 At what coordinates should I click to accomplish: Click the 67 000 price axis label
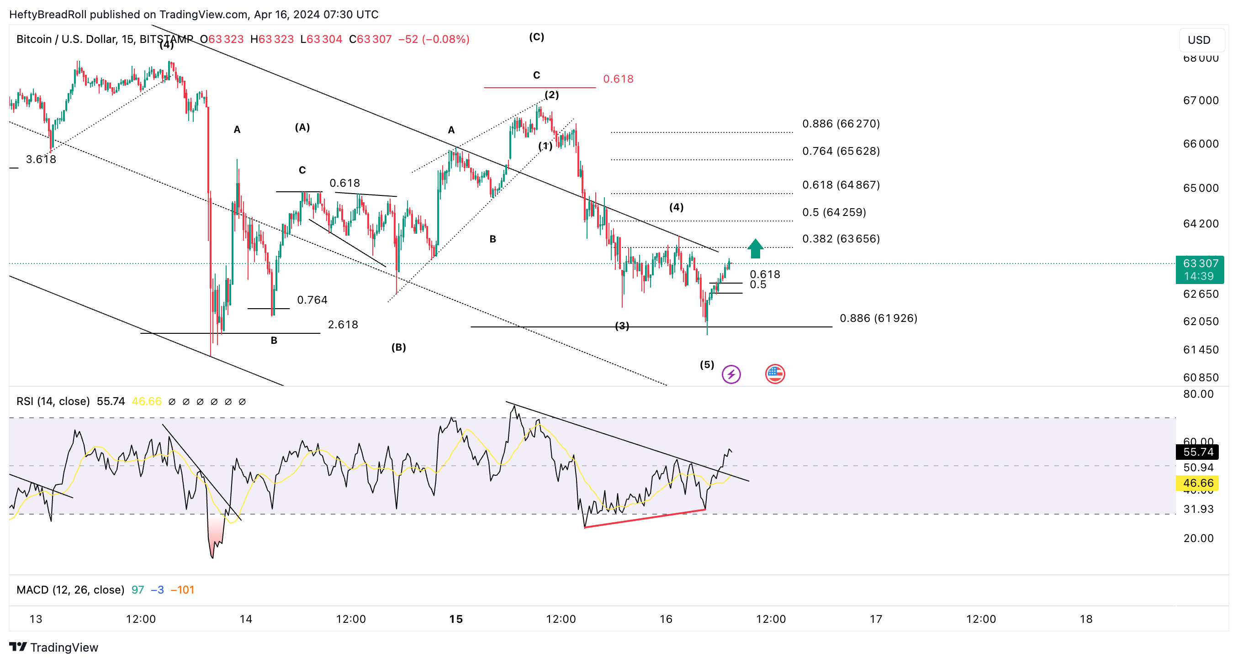1200,100
